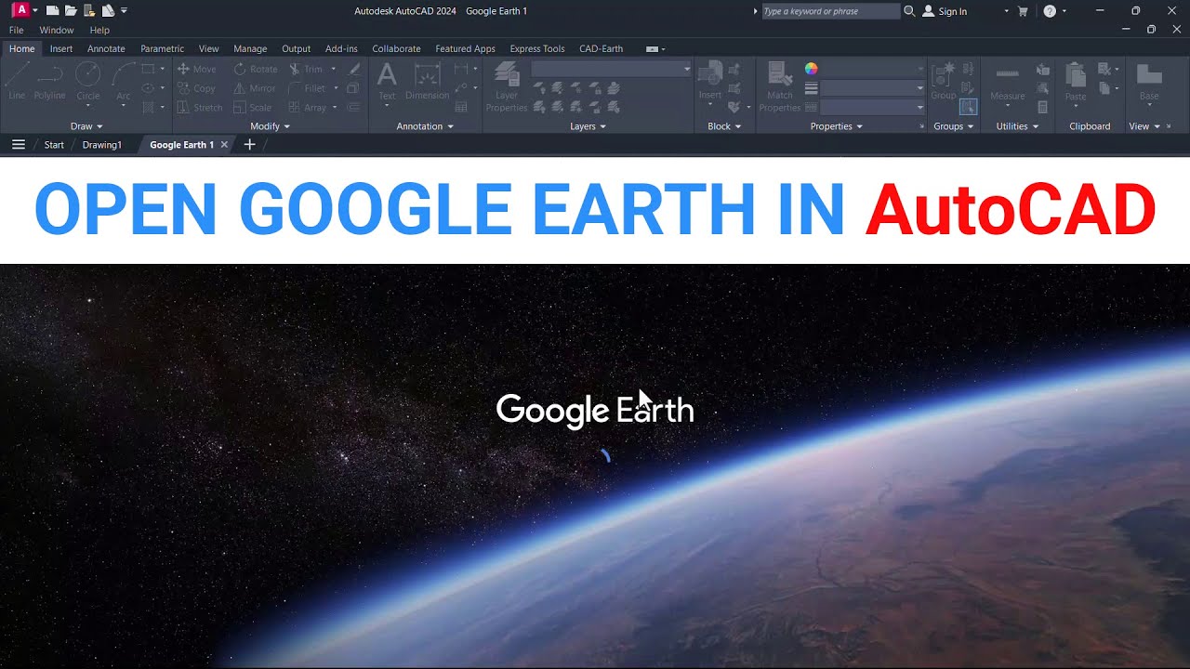Screen dimensions: 1190x669
Task: Switch to the Drawing1 file tab
Action: pyautogui.click(x=102, y=145)
